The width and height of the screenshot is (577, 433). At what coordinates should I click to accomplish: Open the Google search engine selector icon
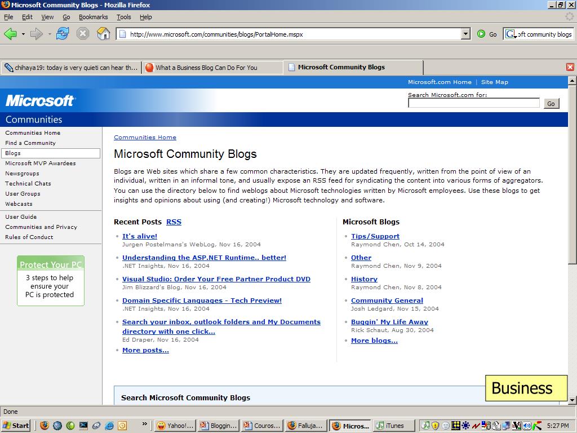coord(511,34)
